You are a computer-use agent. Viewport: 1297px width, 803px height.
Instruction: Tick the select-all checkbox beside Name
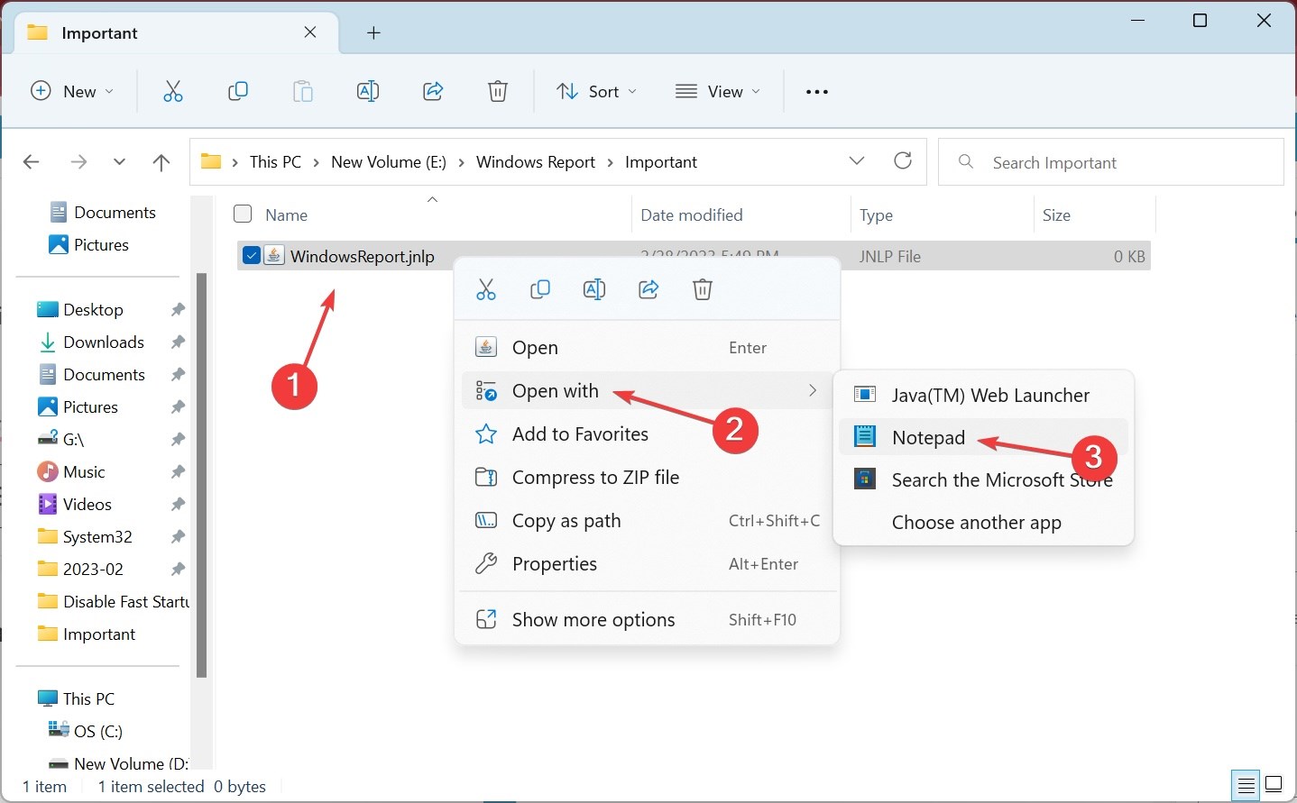243,214
